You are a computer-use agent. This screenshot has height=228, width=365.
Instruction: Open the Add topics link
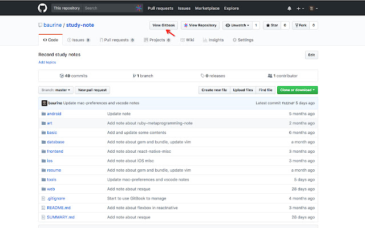click(x=47, y=62)
